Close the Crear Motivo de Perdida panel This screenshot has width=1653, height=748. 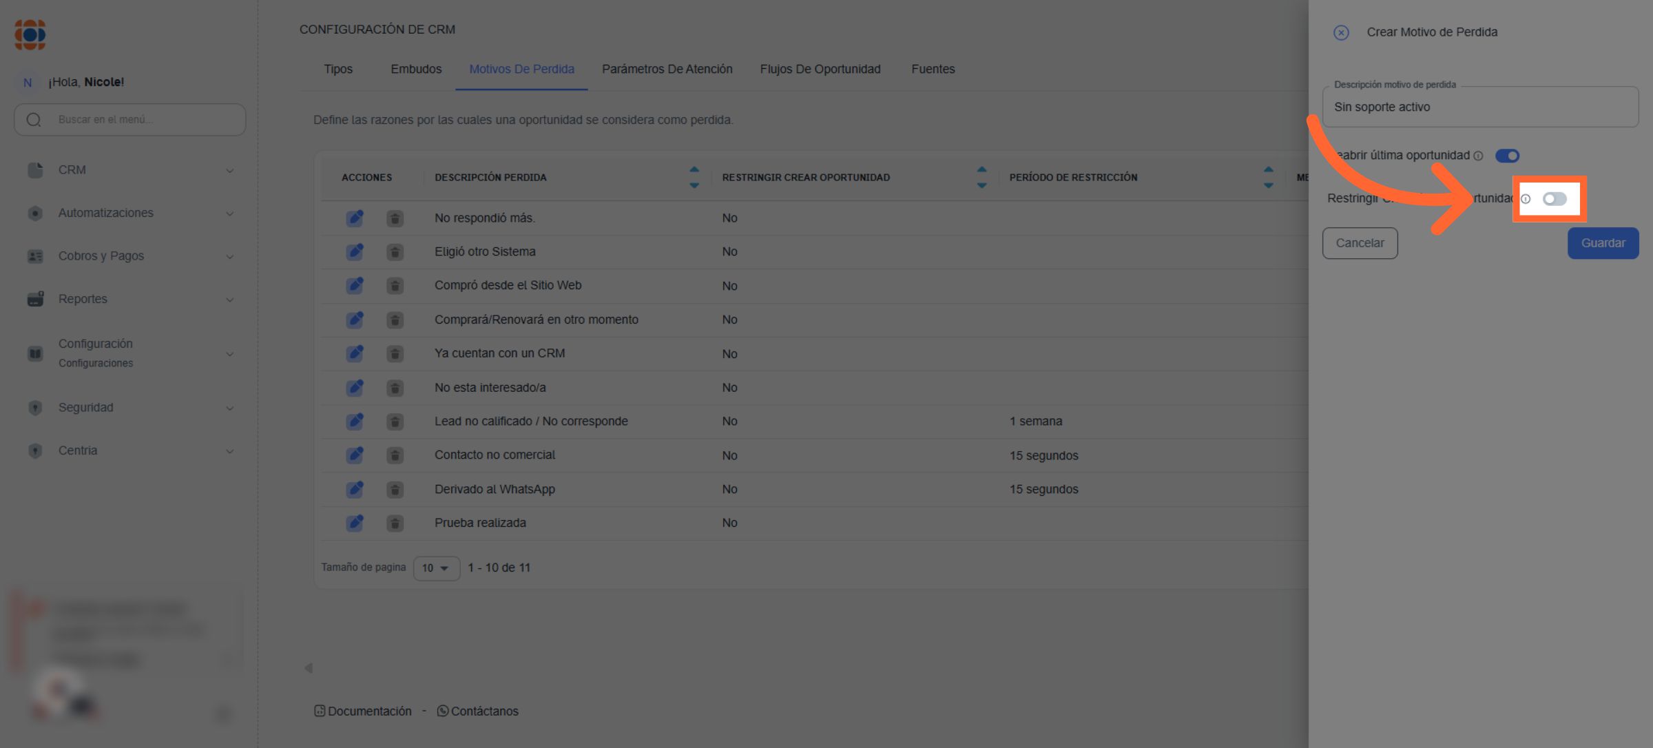click(x=1340, y=32)
